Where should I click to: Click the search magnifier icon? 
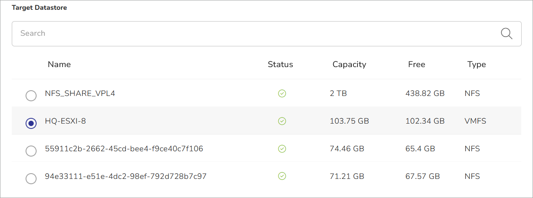point(507,33)
